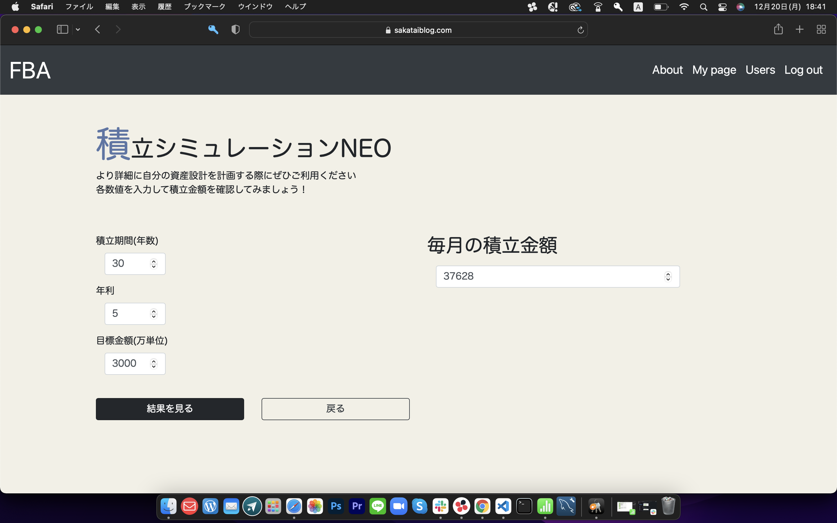The image size is (837, 523).
Task: Decrease the 毎月の積立金額 value using its stepper
Action: tap(668, 279)
